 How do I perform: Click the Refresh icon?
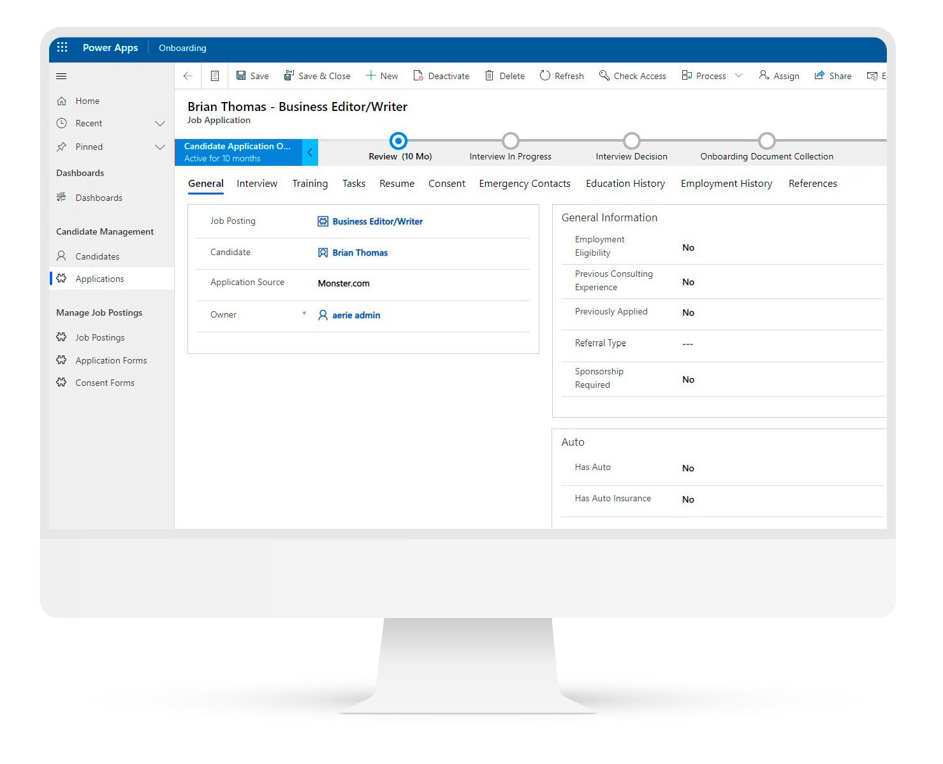[x=545, y=76]
